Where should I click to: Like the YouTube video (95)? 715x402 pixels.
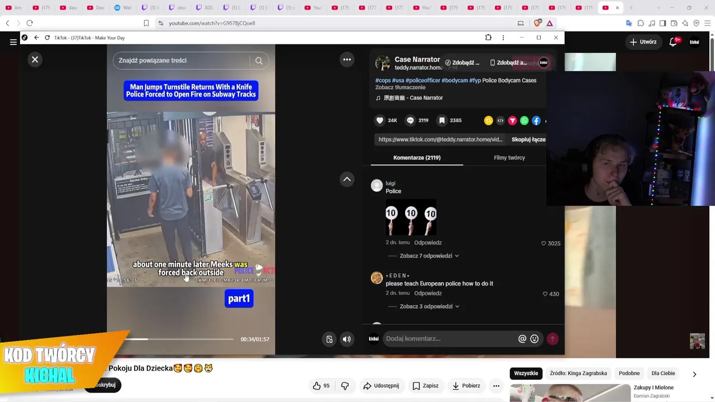pyautogui.click(x=321, y=386)
